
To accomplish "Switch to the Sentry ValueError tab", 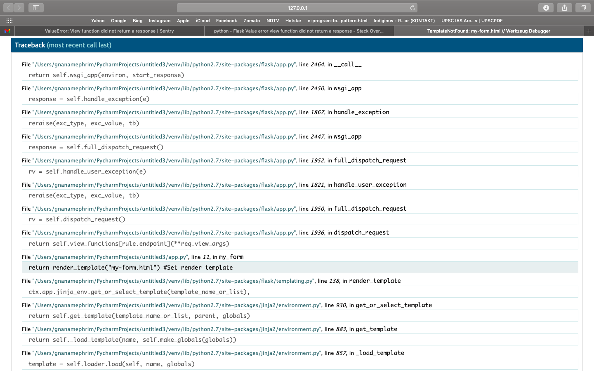I will (x=109, y=31).
